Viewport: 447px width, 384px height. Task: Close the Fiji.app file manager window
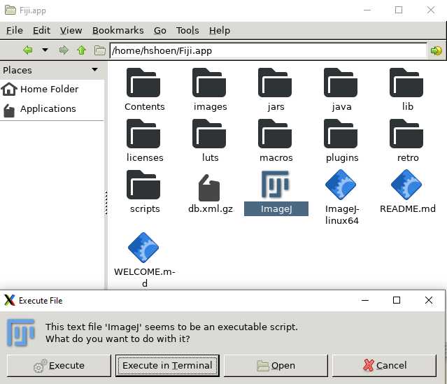pos(431,10)
